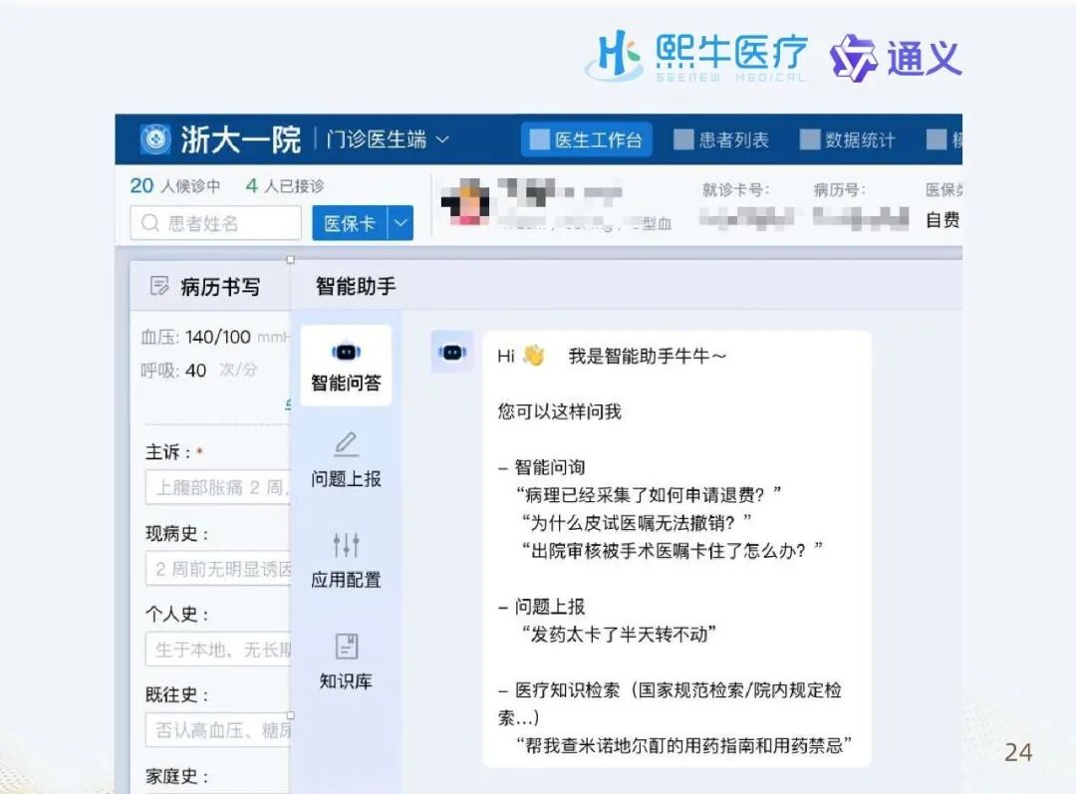Screen dimensions: 1076x794
Task: Expand the 门诊医生端 dropdown
Action: (441, 140)
